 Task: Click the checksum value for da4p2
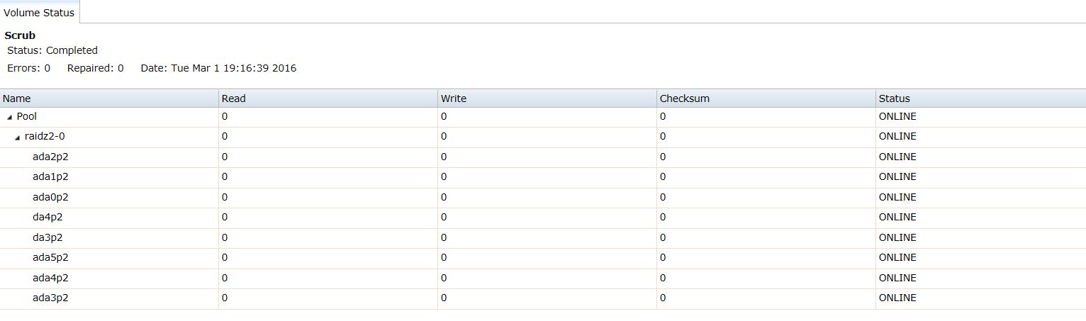663,218
